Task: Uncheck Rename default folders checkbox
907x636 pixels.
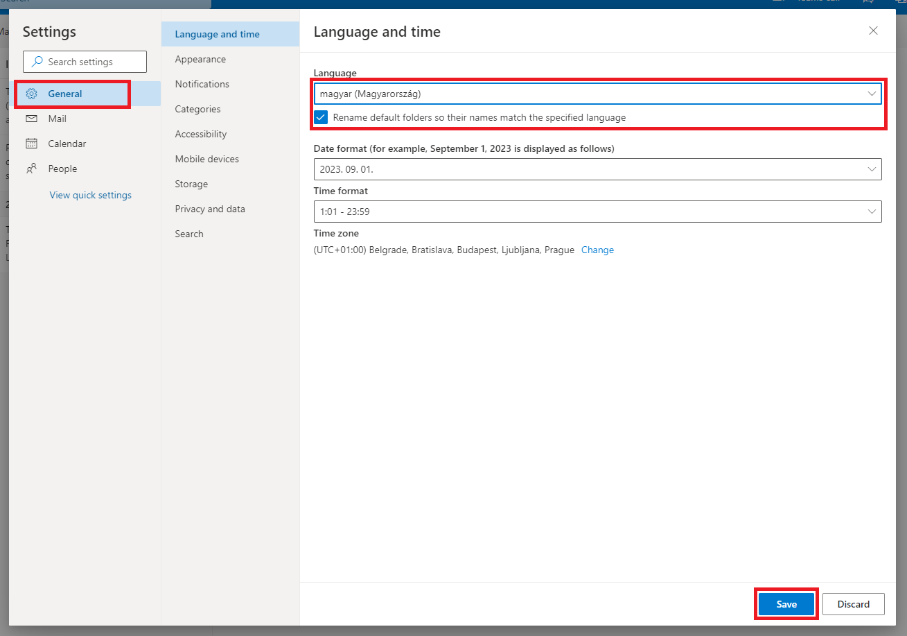Action: pos(321,117)
